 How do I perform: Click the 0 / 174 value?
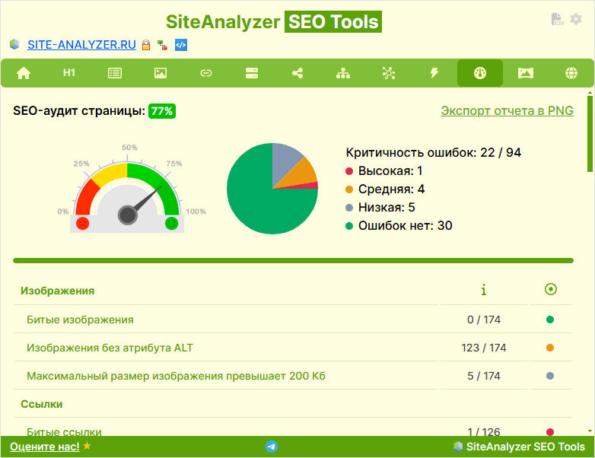484,320
